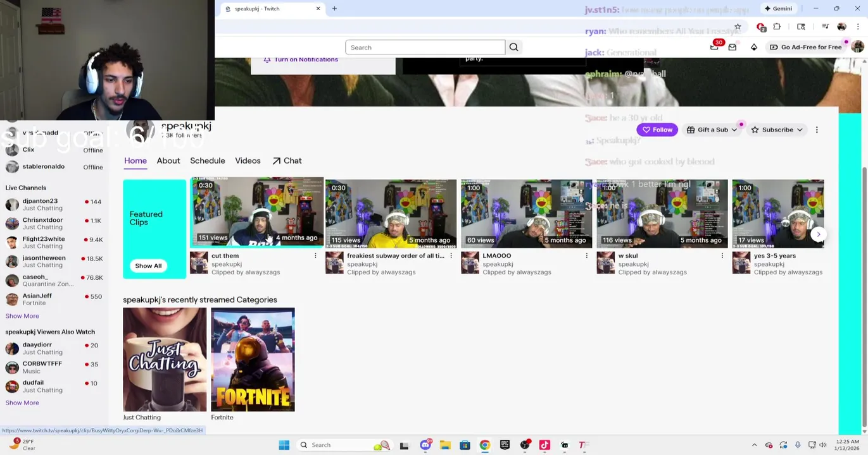The height and width of the screenshot is (455, 868).
Task: Open Google Chrome from the taskbar
Action: tap(484, 445)
